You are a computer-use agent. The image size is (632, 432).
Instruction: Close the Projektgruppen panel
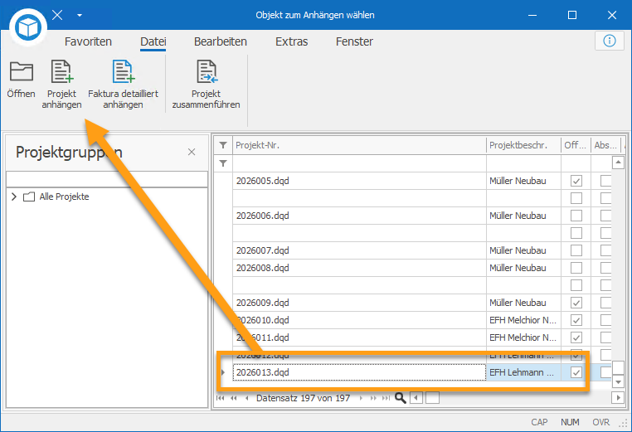coord(192,152)
